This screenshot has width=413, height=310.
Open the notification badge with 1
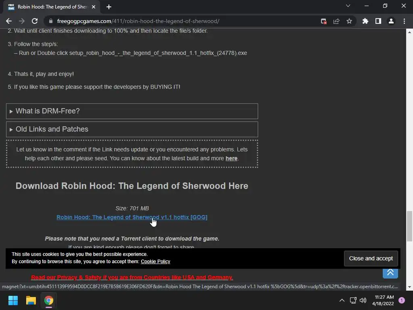(x=402, y=300)
